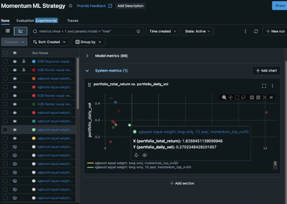Unpin the first XGB Ranker run
Viewport: 287px width, 204px height.
pos(24,70)
